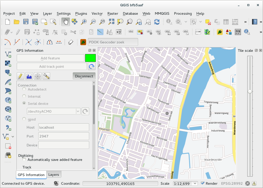Open the attribute table icon
The image size is (263, 188).
[226, 22]
